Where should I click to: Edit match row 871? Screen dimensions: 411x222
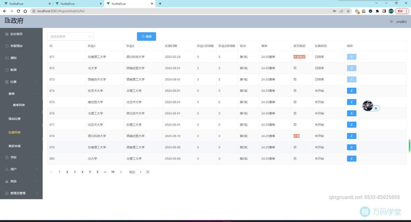[x=351, y=57]
